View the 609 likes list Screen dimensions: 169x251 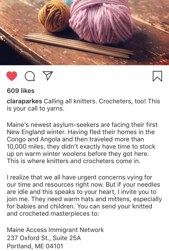point(21,91)
